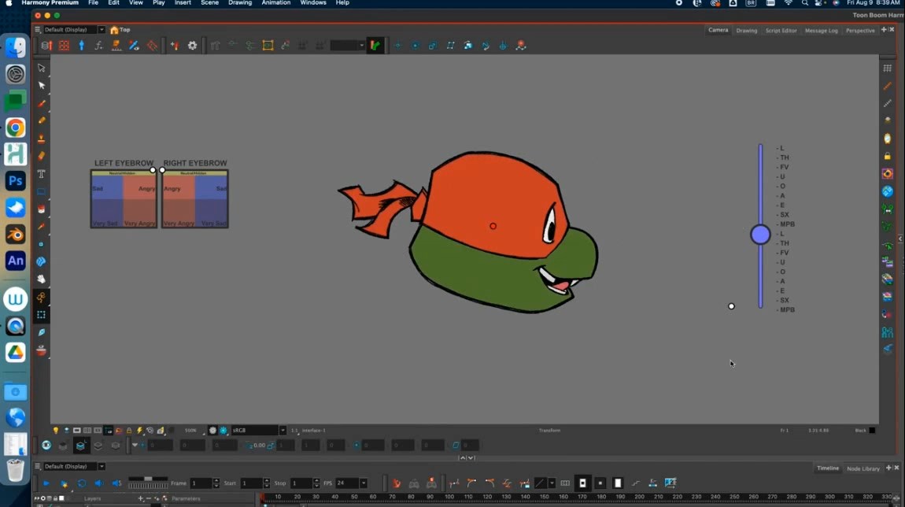Click the blue up-arrow toolbar icon
This screenshot has height=507, width=905.
click(x=81, y=46)
